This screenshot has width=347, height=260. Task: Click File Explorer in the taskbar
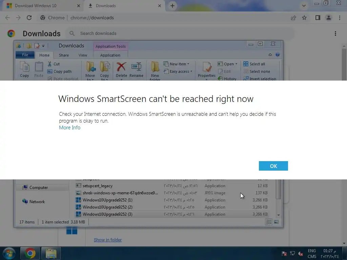click(x=51, y=253)
